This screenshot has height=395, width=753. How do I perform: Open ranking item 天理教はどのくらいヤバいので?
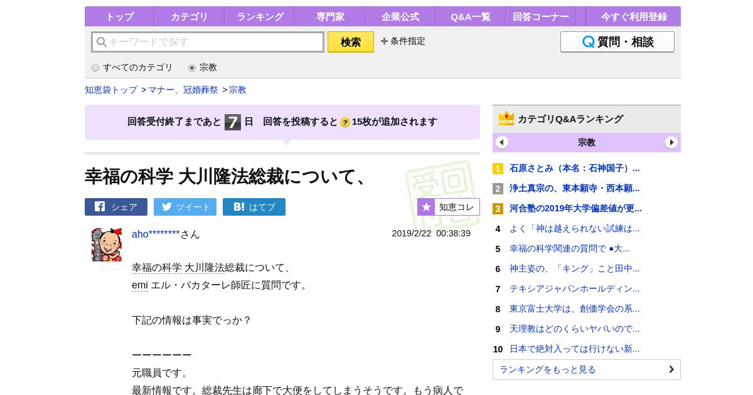click(575, 329)
